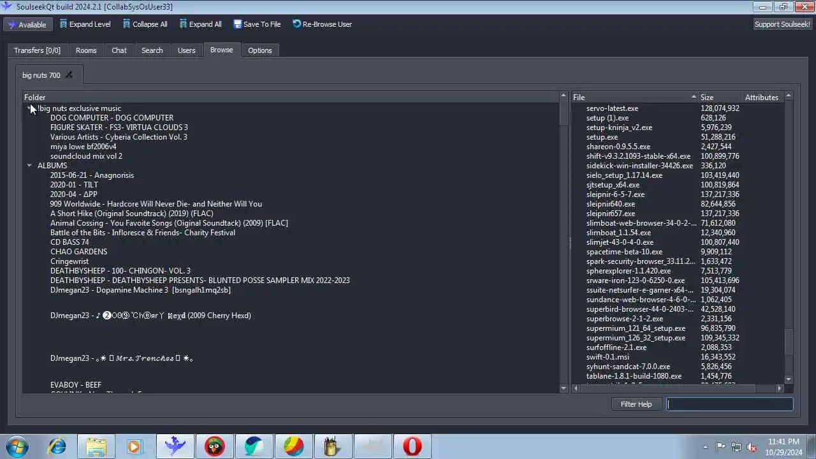Click Collapse All toolbar button
Viewport: 816px width, 459px height.
coord(145,24)
